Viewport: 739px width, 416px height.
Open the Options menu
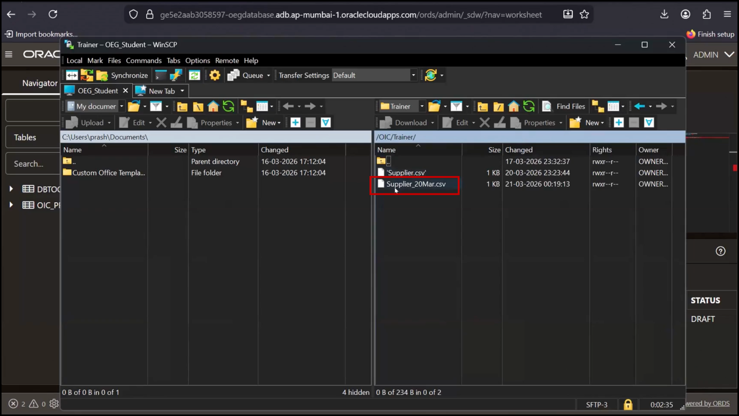click(197, 60)
